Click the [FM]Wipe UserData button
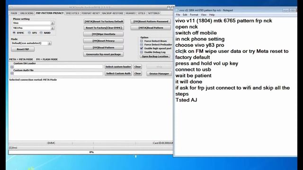This screenshot has height=170, width=303. point(103,34)
